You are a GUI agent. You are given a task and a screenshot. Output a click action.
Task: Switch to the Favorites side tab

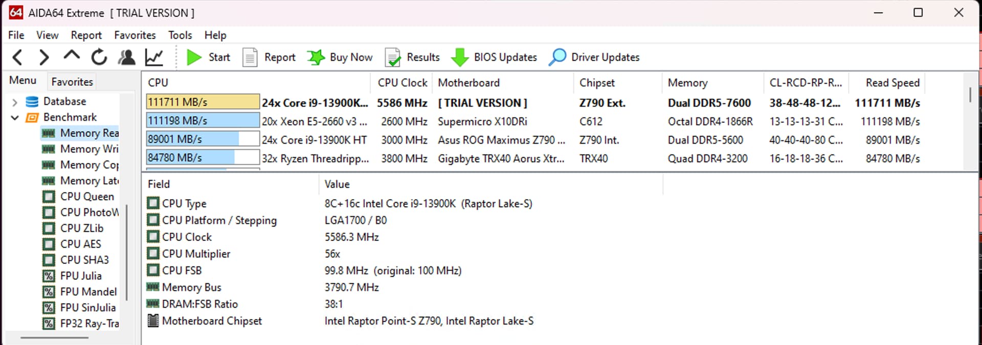tap(72, 82)
